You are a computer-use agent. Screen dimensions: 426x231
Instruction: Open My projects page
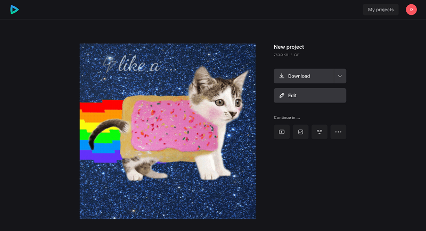pos(381,10)
